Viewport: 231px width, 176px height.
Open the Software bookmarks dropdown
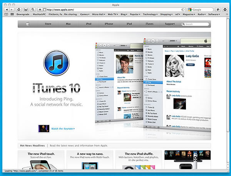214,14
